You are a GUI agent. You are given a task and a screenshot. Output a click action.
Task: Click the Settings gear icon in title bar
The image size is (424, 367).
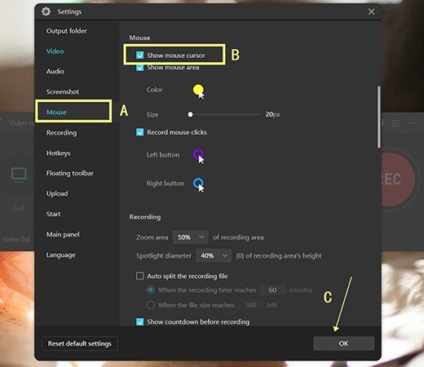pos(46,11)
